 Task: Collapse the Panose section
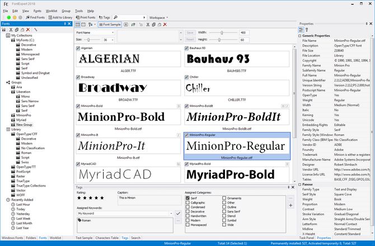[300, 184]
